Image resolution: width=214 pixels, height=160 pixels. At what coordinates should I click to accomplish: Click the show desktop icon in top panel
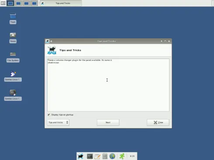(x=3, y=3)
